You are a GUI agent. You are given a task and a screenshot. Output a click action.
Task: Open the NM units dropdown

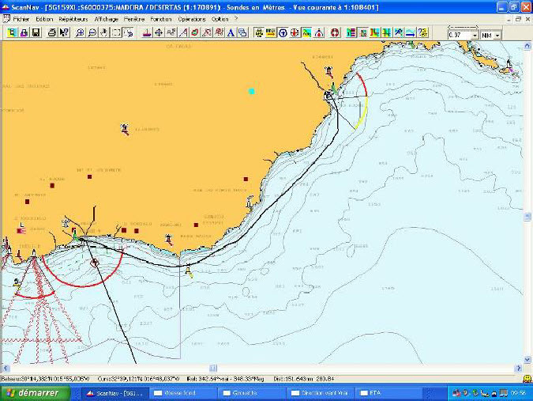497,36
